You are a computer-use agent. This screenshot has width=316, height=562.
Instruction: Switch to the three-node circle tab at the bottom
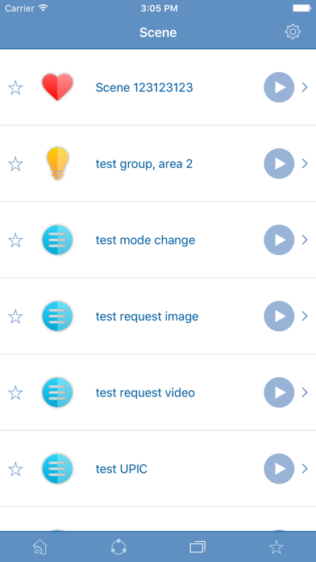[x=118, y=547]
